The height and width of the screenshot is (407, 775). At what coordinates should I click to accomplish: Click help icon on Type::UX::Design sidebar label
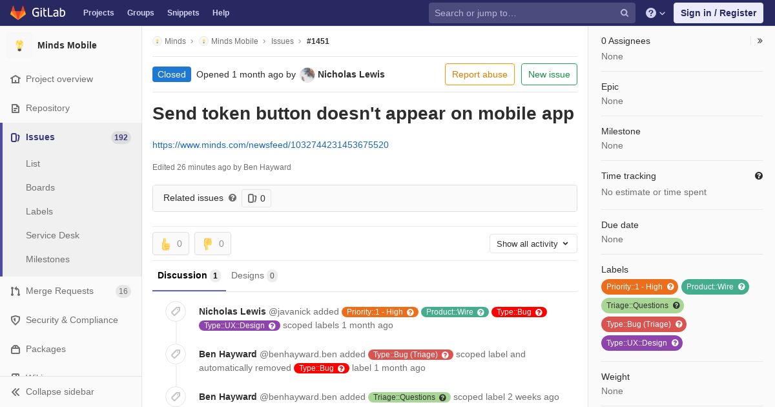[x=675, y=343]
